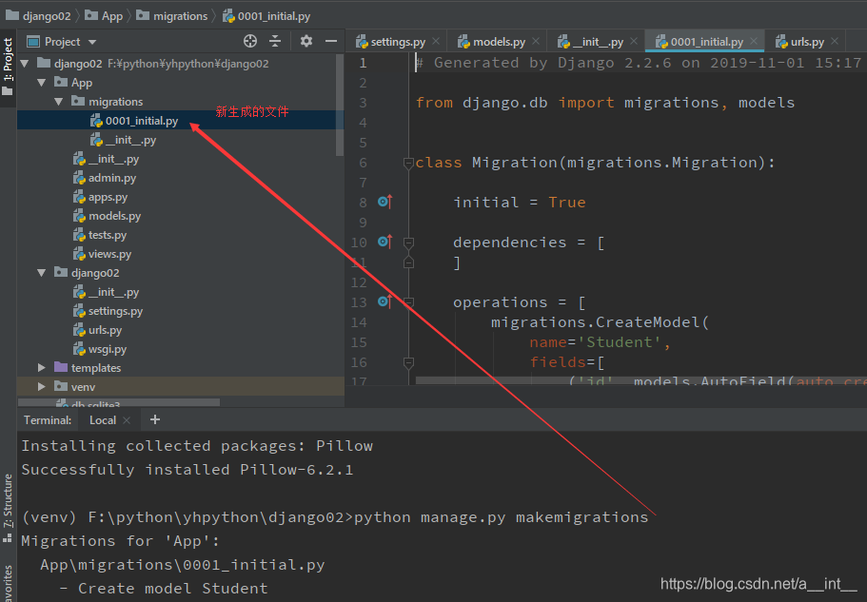The image size is (867, 602).
Task: Collapse the inner django02 package folder
Action: coord(42,273)
